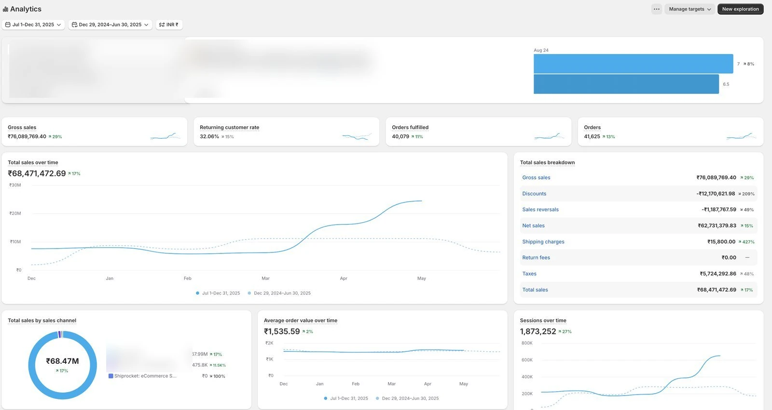Open the Jul 1–Dec 31, 2025 date picker
Viewport: 772px width, 410px height.
pyautogui.click(x=33, y=25)
